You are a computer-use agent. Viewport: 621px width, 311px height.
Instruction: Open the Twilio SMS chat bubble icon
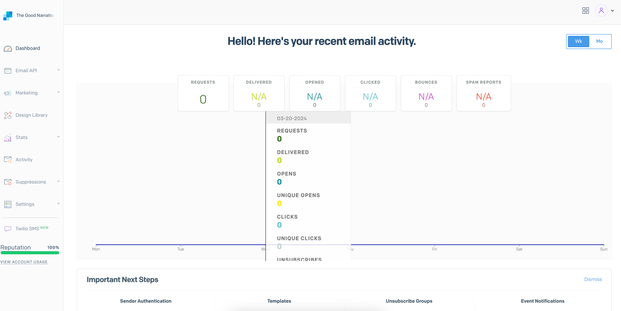(8, 228)
